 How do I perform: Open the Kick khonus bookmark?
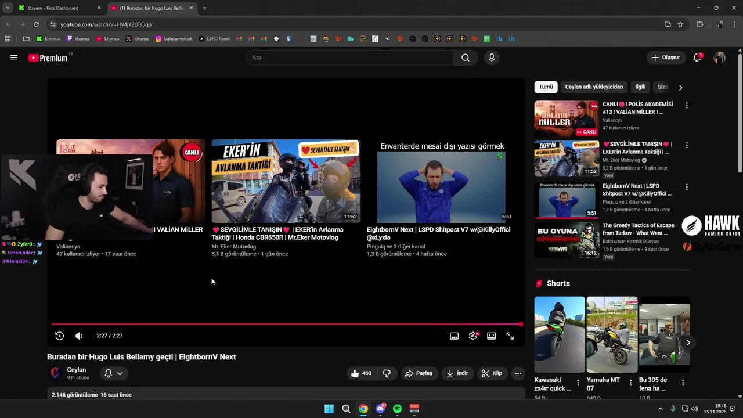48,39
